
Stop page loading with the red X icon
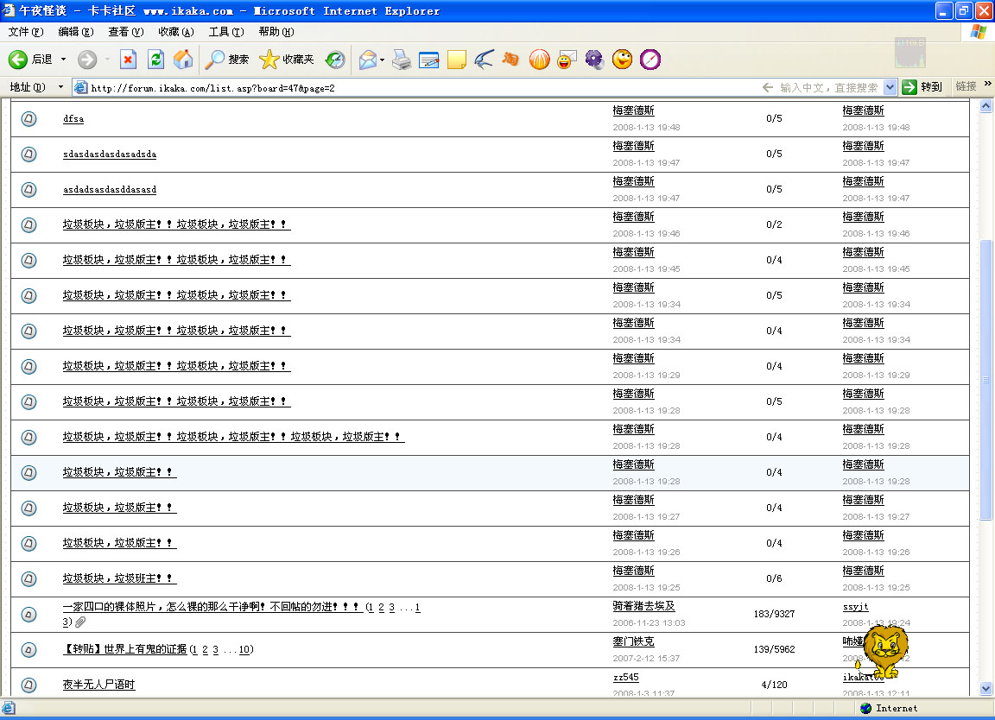click(x=128, y=60)
